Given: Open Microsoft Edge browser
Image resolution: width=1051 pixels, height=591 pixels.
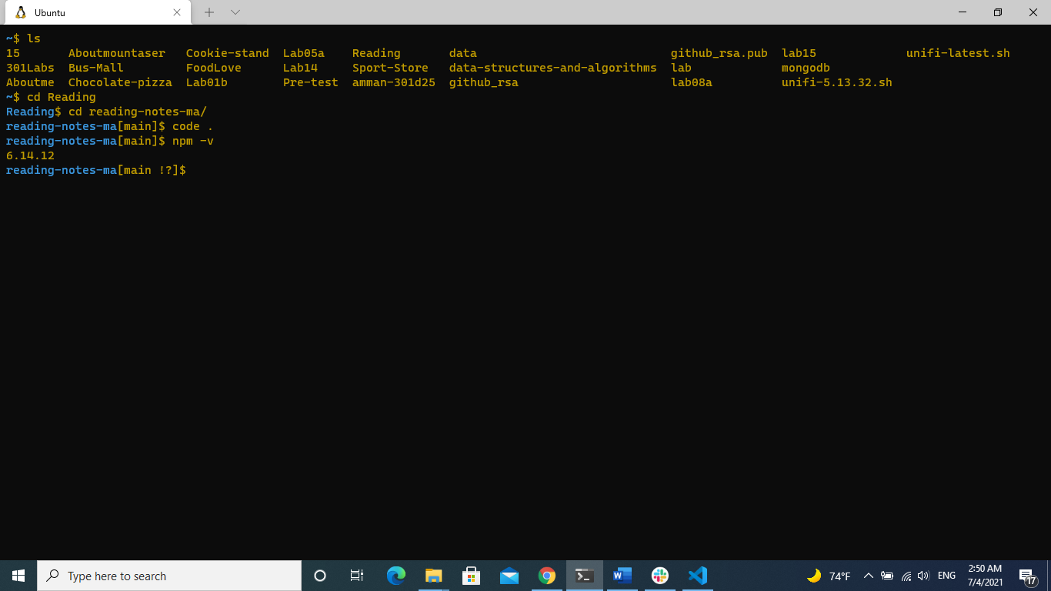Looking at the screenshot, I should coord(395,575).
